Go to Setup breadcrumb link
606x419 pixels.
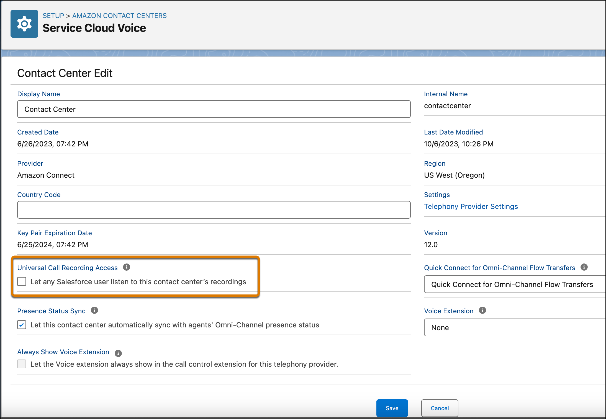pyautogui.click(x=53, y=15)
